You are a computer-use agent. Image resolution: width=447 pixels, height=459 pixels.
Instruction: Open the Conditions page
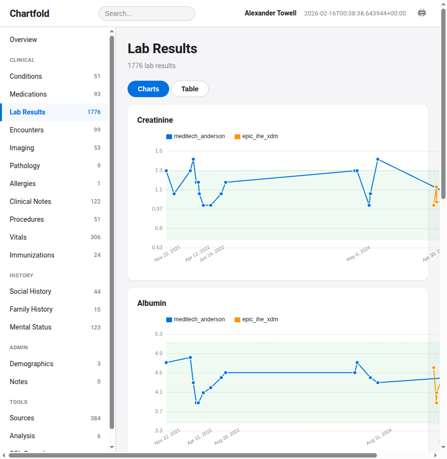point(26,76)
